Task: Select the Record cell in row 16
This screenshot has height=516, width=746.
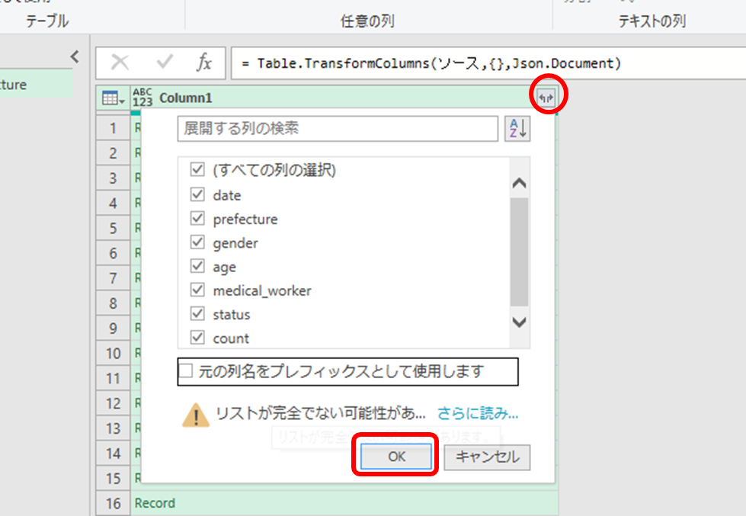Action: click(344, 503)
